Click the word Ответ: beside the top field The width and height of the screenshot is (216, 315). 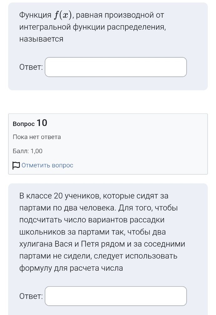30,67
